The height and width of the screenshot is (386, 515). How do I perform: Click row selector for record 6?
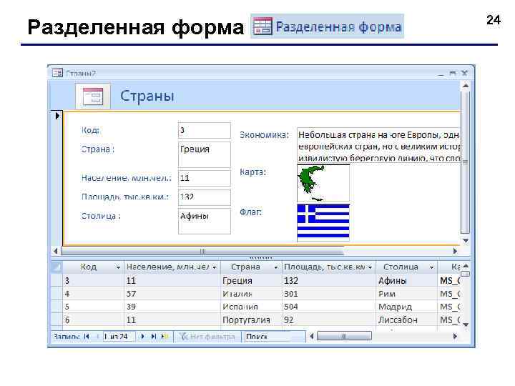point(57,320)
